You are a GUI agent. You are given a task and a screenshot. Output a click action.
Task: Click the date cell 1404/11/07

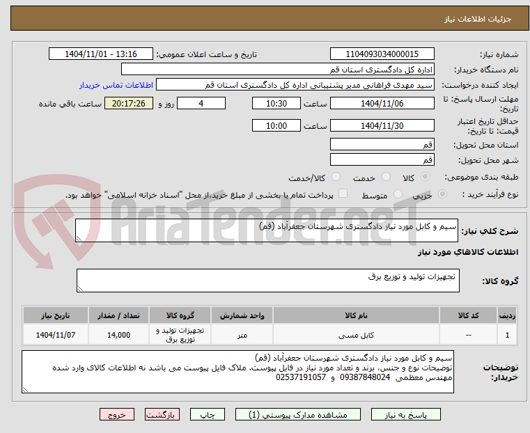coord(56,335)
